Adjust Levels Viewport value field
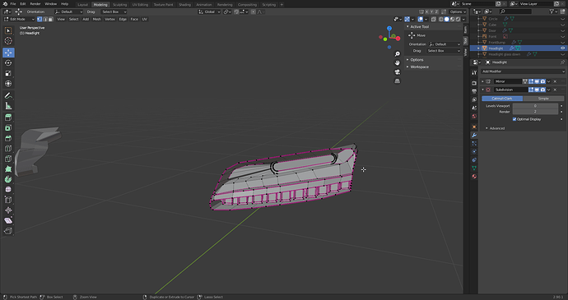Viewport: 568px width, 300px height. (x=535, y=106)
